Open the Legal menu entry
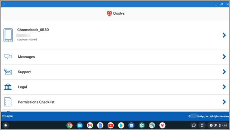The height and width of the screenshot is (130, 230). point(116,87)
